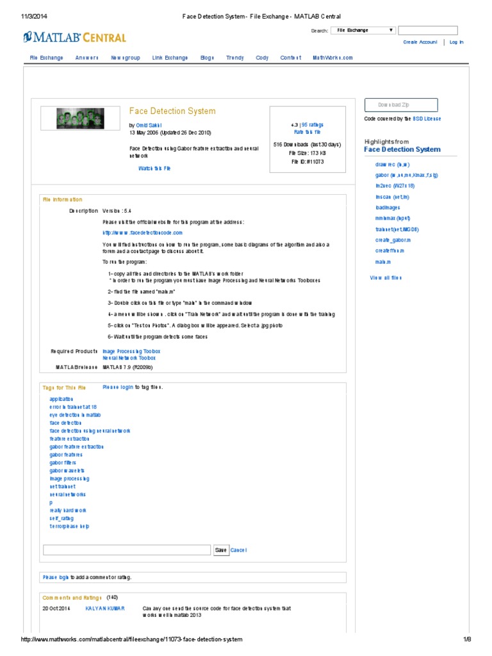Viewport: 492px width, 656px height.
Task: Click the tag entry text field
Action: (x=127, y=550)
